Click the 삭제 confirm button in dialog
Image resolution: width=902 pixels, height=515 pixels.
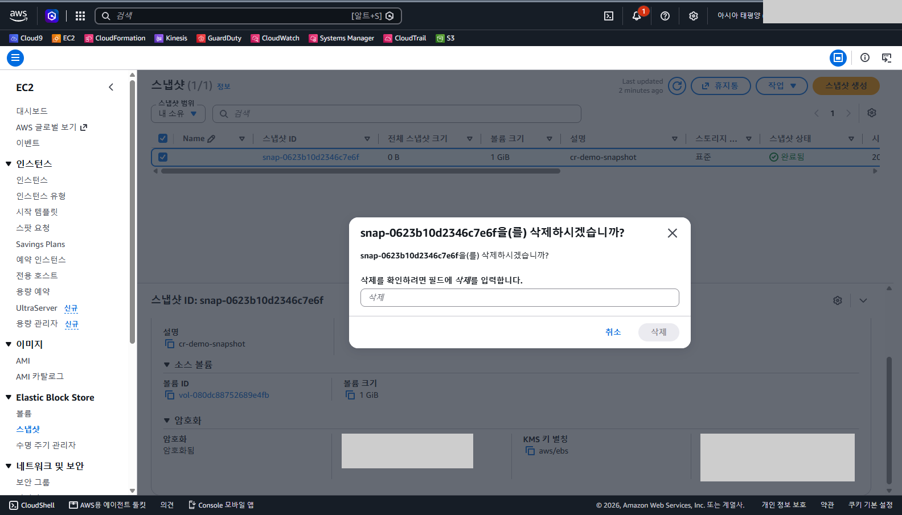tap(658, 332)
